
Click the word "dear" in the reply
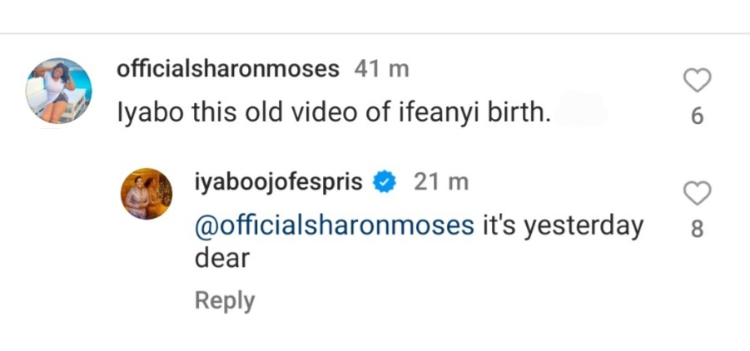tap(221, 258)
